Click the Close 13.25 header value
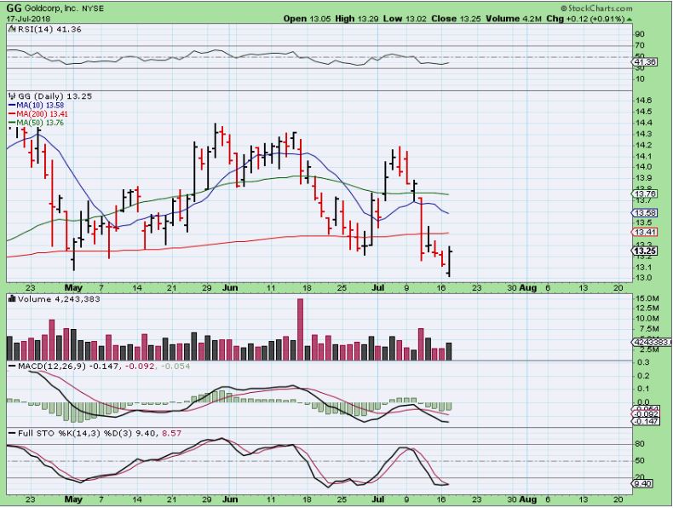The image size is (673, 508). pyautogui.click(x=456, y=19)
